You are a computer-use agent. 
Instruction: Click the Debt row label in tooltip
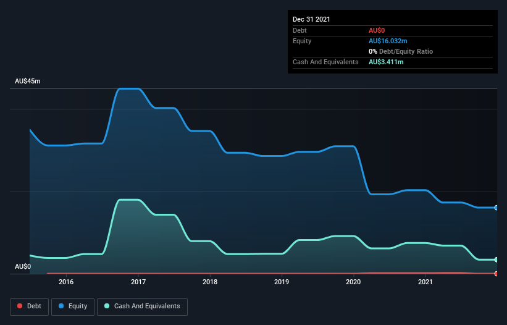point(300,30)
